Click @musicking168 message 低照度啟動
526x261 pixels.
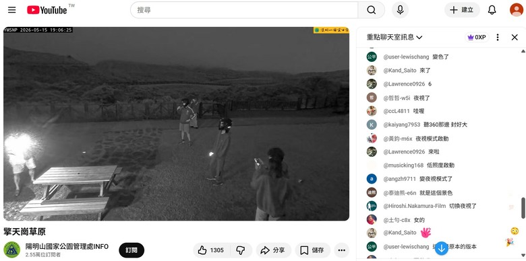[440, 165]
